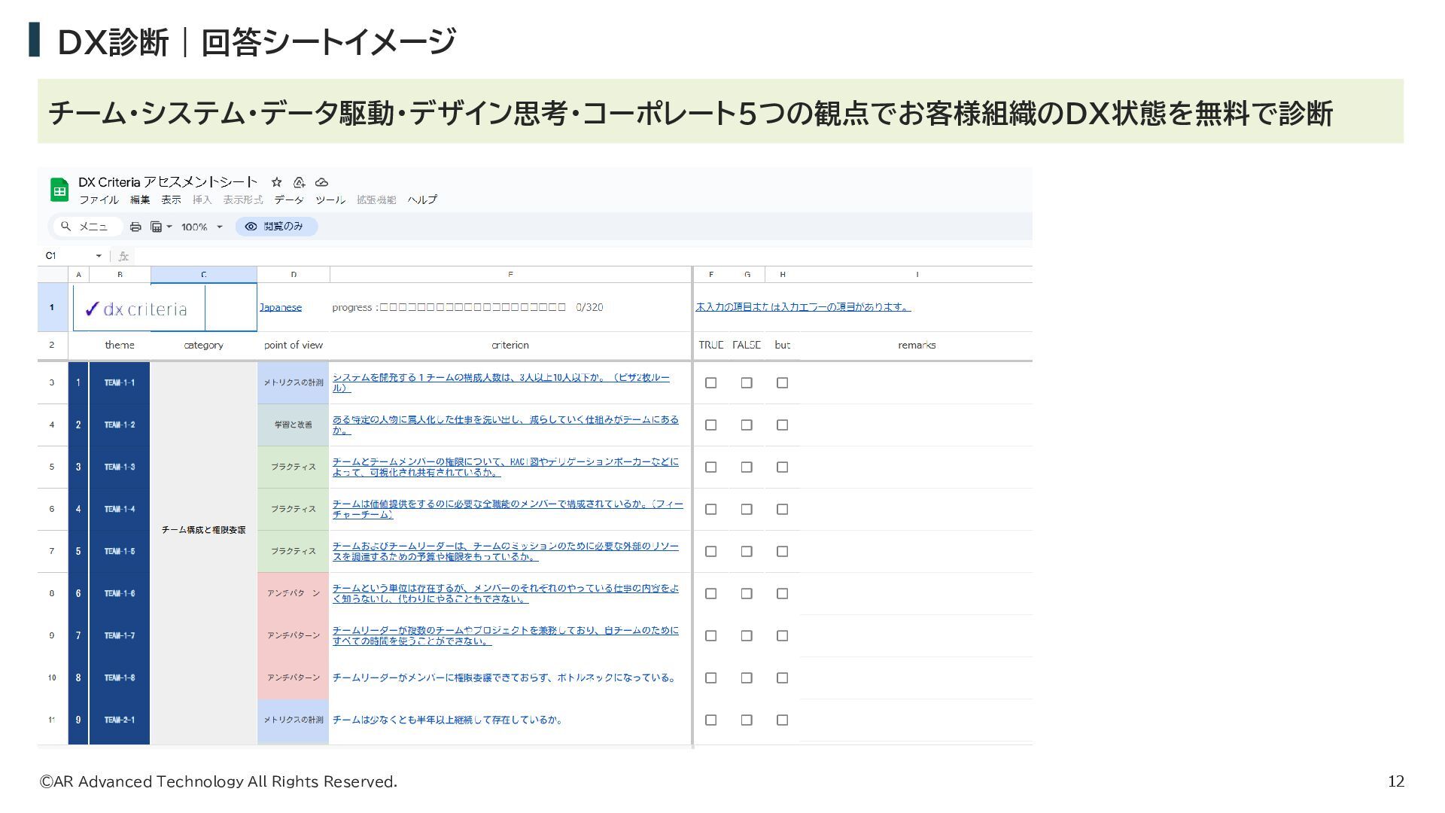
Task: Star the DX Criteria document
Action: click(x=276, y=182)
